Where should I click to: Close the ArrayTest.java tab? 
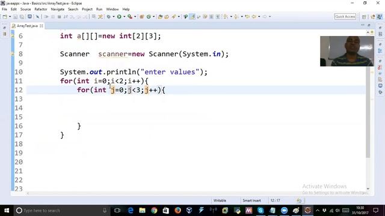[42, 26]
